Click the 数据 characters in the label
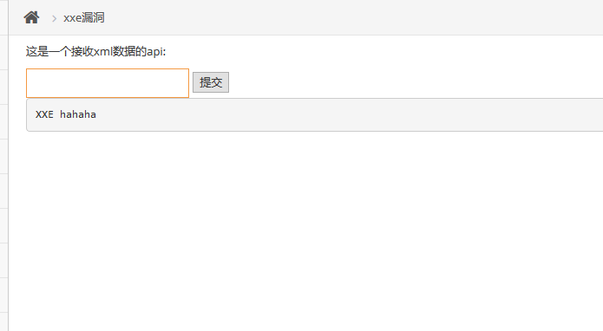 124,51
